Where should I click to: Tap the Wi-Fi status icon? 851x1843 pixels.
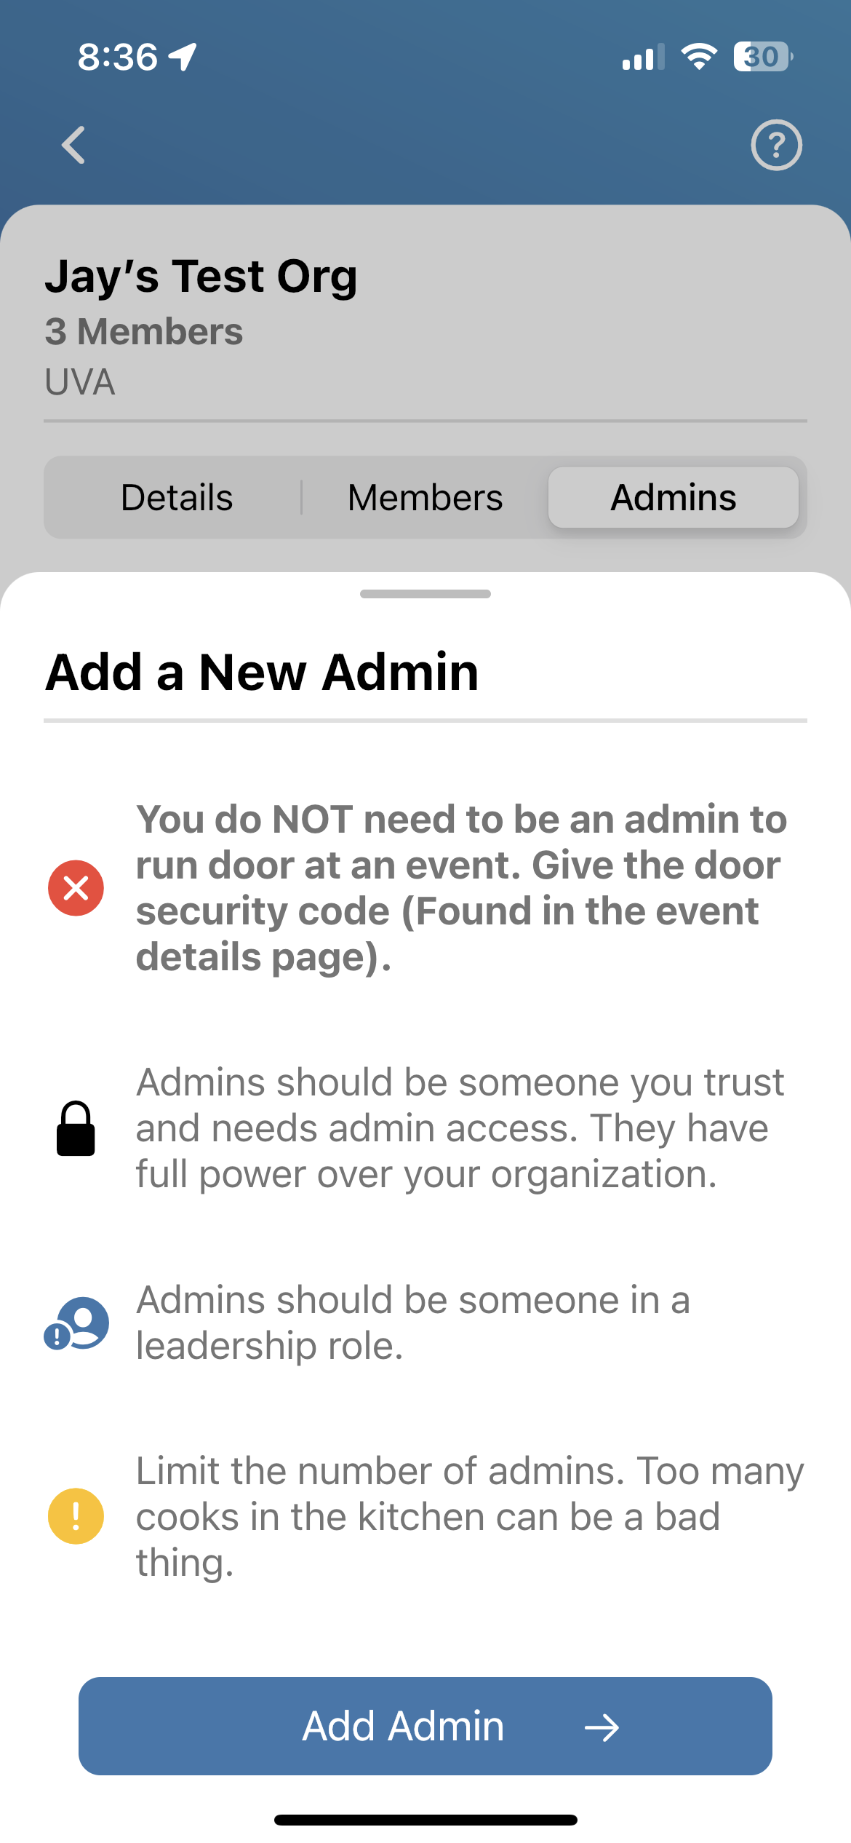[x=699, y=57]
